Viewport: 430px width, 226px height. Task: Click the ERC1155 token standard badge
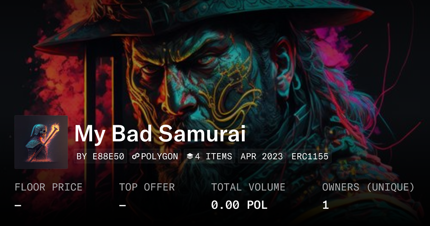pos(310,156)
